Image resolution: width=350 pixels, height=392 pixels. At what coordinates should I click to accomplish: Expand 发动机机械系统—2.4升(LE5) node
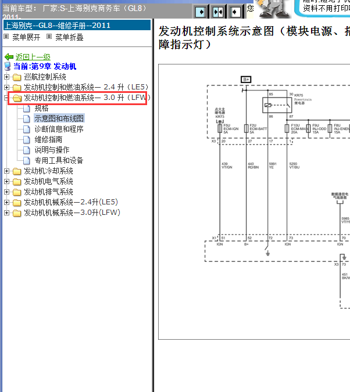7,203
